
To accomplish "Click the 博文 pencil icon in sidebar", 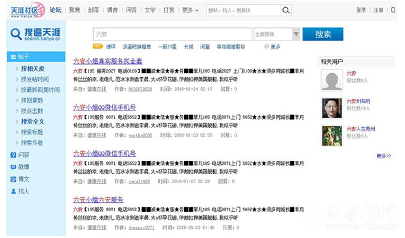I will (13, 179).
